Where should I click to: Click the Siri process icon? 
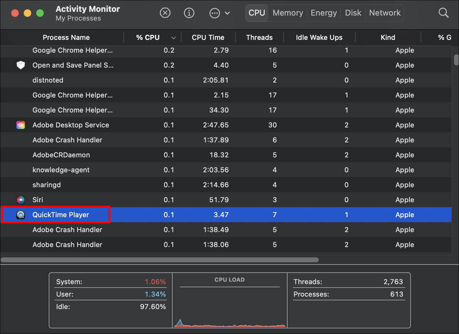click(21, 200)
